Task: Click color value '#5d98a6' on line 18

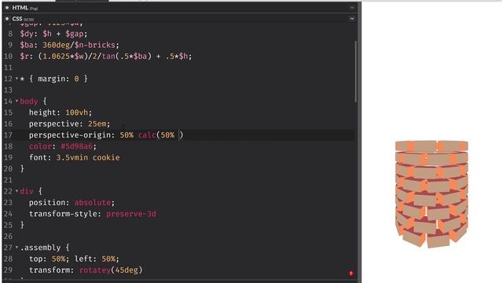Action: click(x=76, y=146)
